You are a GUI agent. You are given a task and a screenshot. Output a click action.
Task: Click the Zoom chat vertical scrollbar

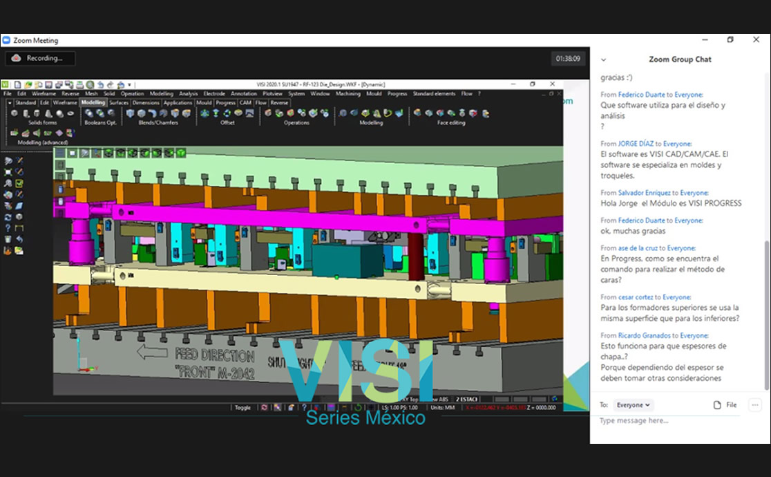point(767,315)
